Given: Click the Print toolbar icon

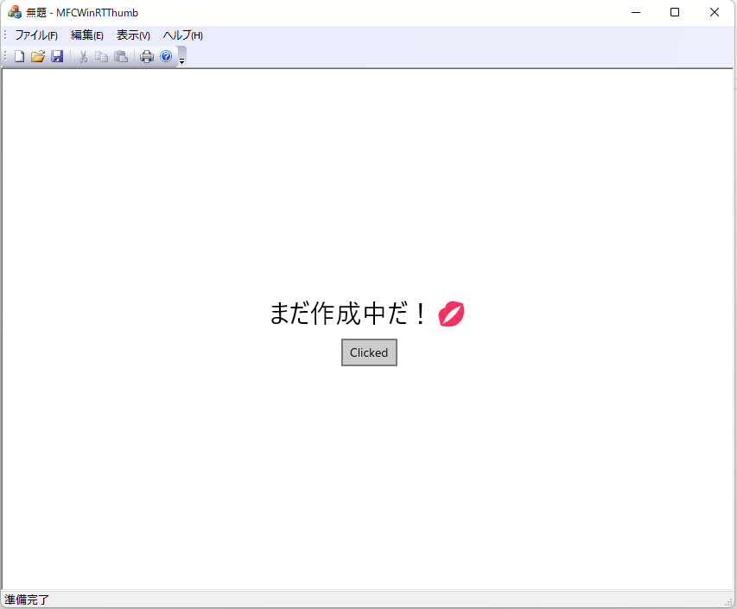Looking at the screenshot, I should click(x=147, y=56).
